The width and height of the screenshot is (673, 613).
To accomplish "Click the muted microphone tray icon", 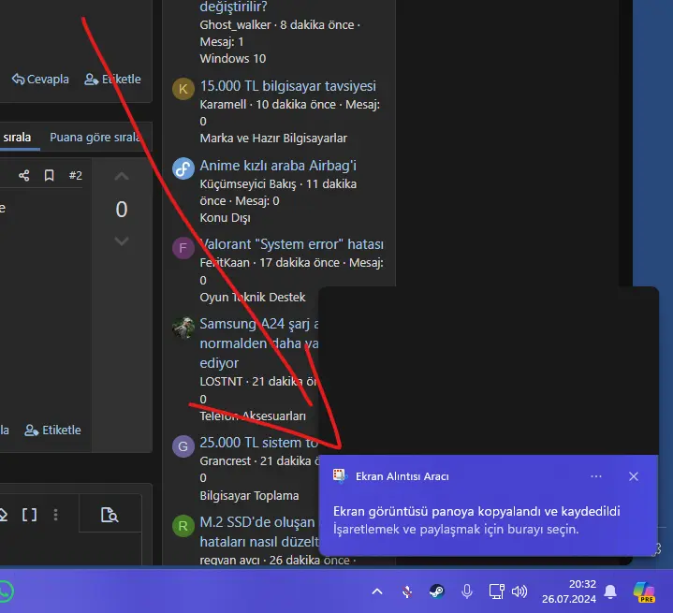I will (x=407, y=591).
